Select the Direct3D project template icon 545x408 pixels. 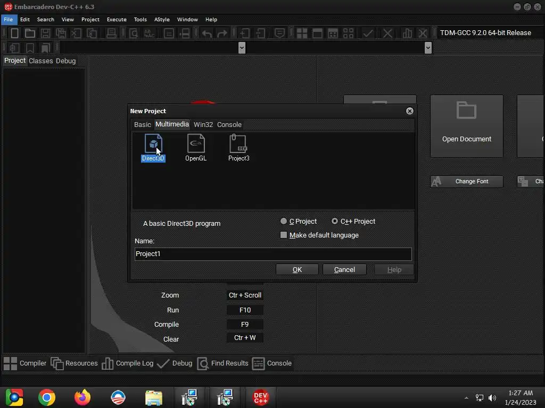coord(153,148)
